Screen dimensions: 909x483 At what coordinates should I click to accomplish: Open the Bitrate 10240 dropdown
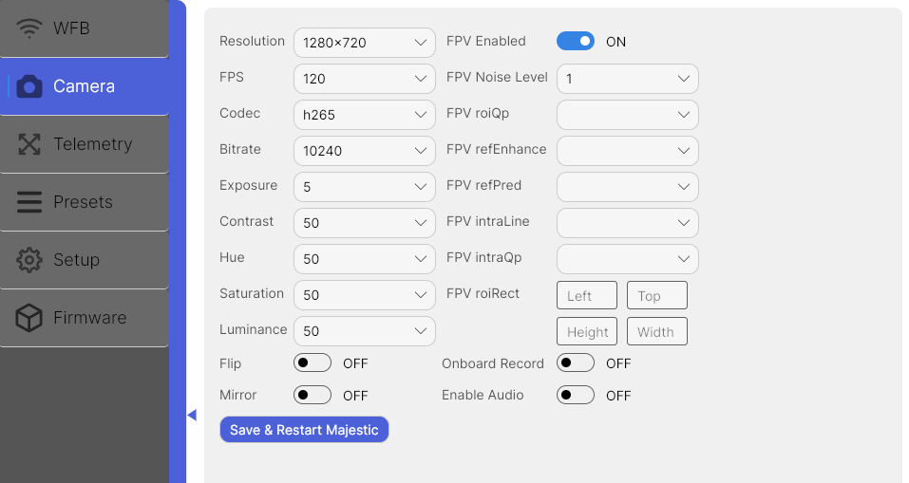click(x=364, y=151)
